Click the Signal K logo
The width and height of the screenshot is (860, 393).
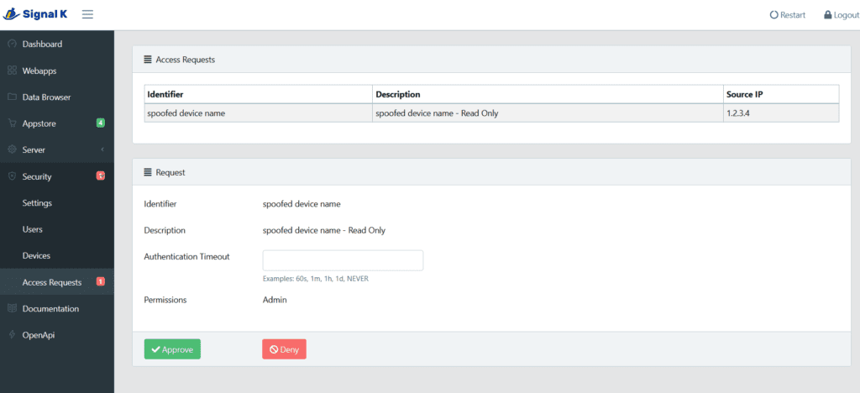point(34,14)
